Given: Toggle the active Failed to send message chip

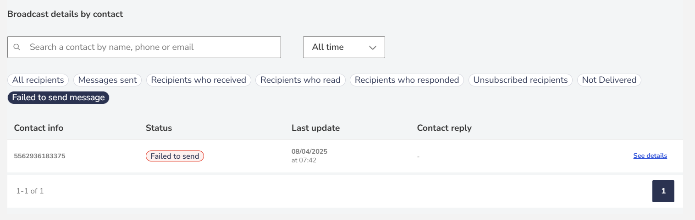Looking at the screenshot, I should (x=58, y=97).
